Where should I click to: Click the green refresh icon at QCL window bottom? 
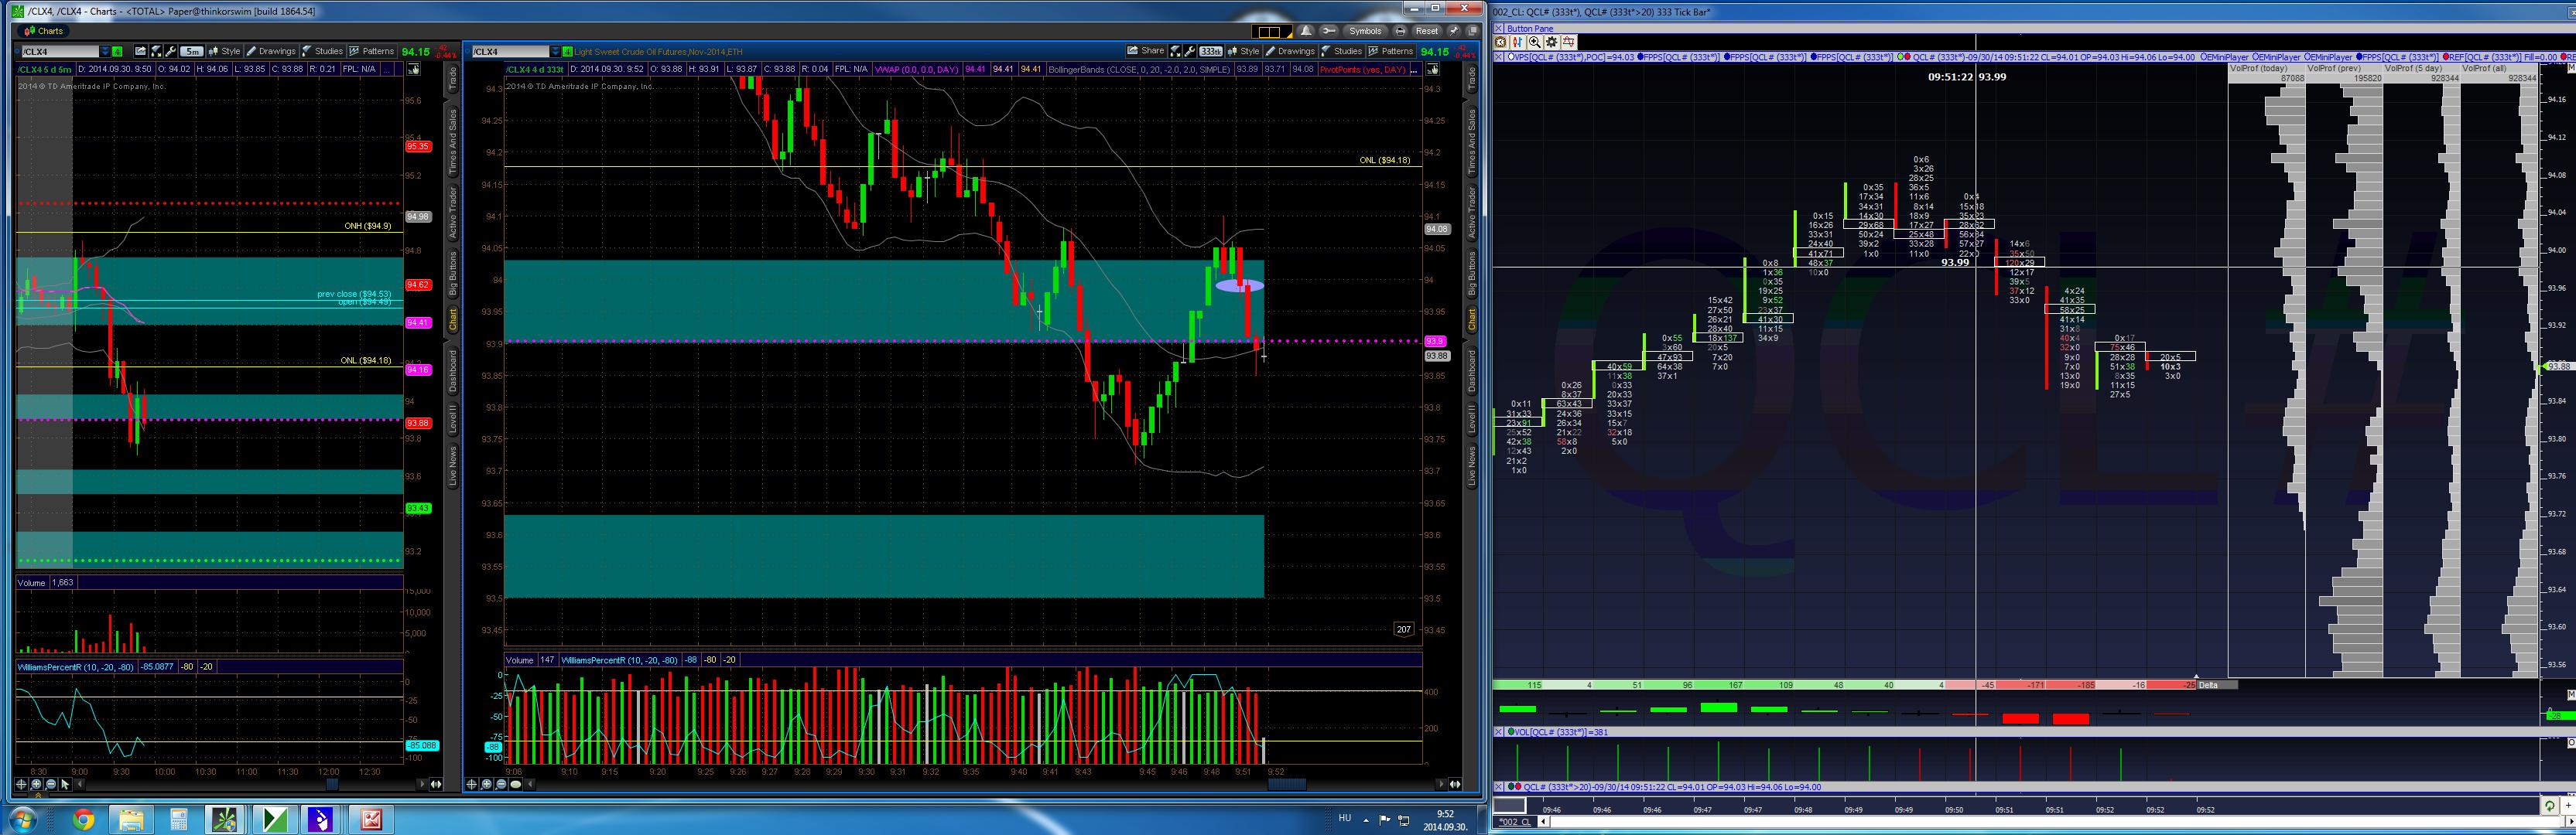pos(2549,805)
